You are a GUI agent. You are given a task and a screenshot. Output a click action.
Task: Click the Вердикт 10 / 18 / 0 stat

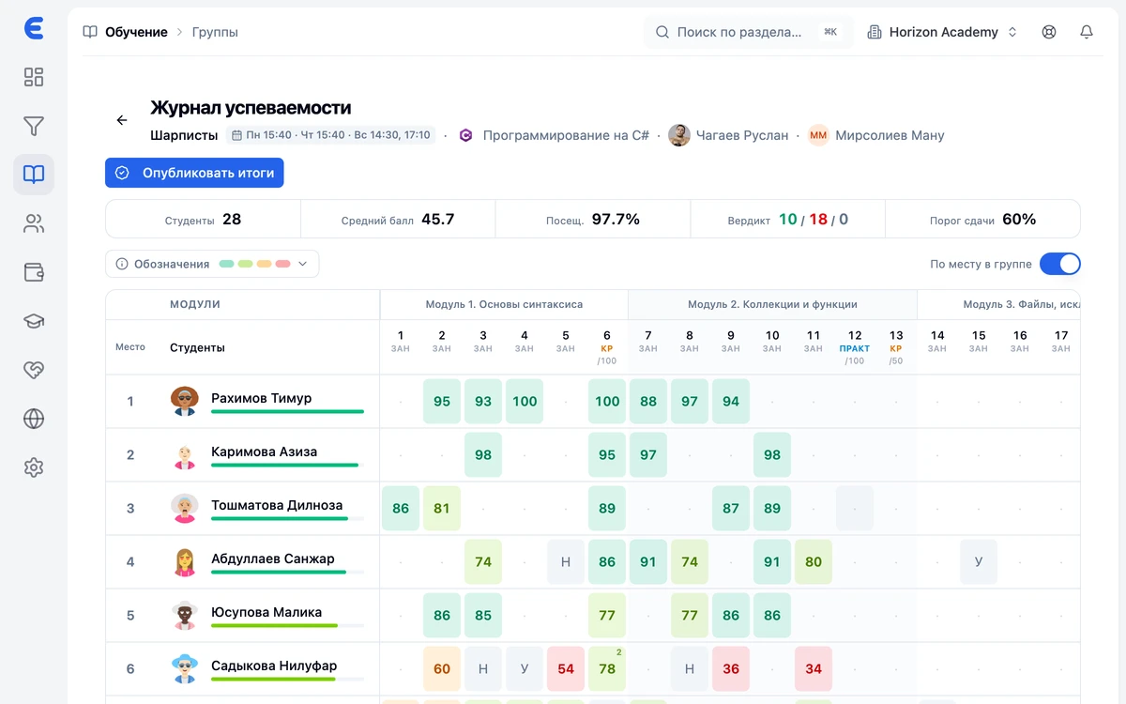(787, 219)
